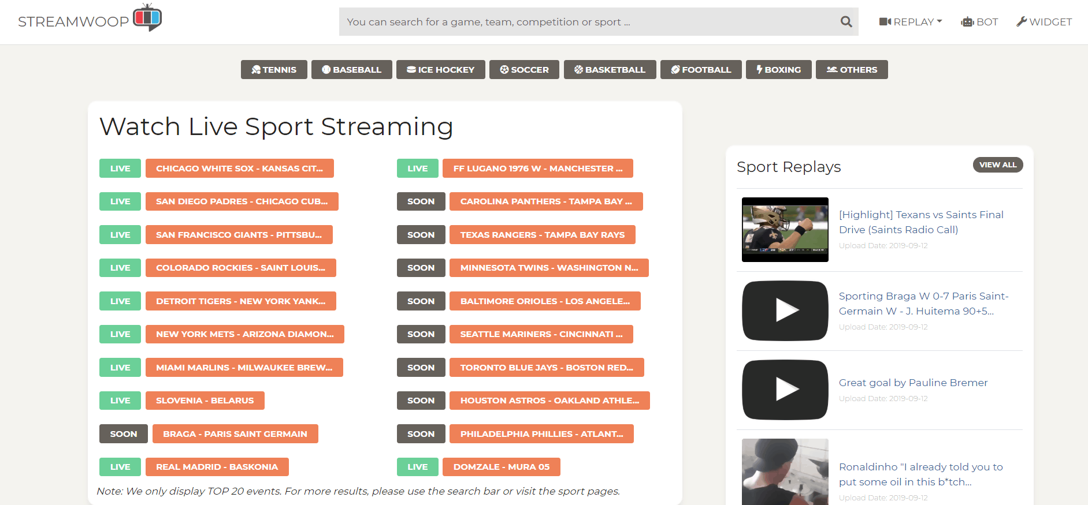Open Sporting Braga W 0-7 Paris link

(924, 304)
